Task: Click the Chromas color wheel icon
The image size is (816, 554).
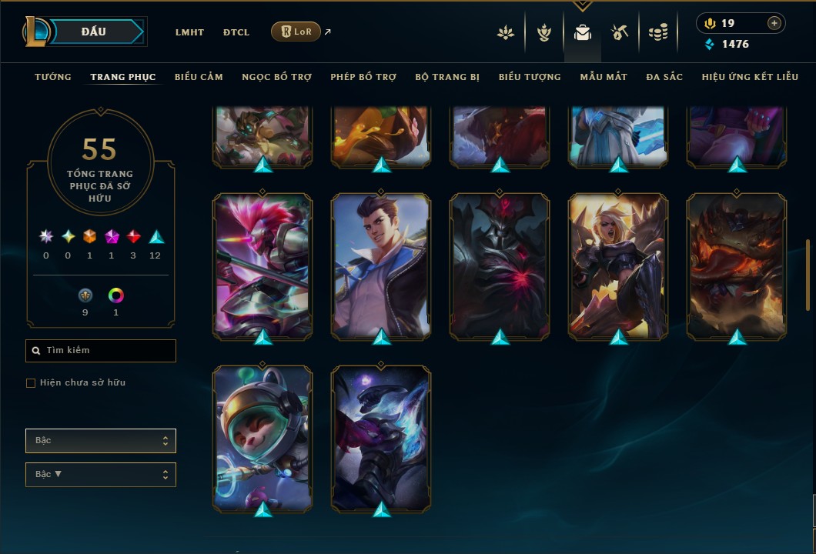Action: [x=115, y=295]
